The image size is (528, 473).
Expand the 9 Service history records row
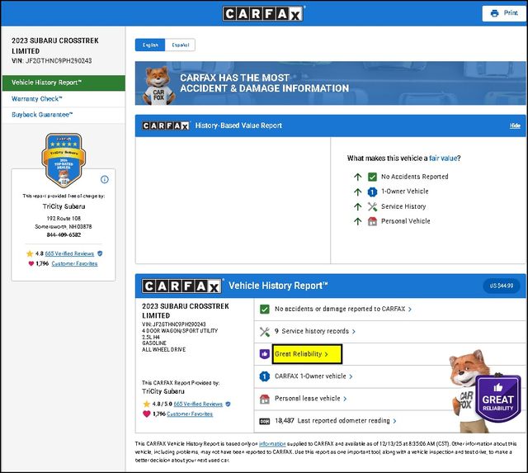(x=315, y=331)
